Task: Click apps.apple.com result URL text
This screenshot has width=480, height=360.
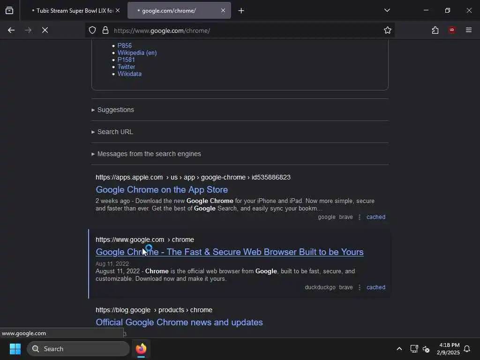Action: [193, 177]
